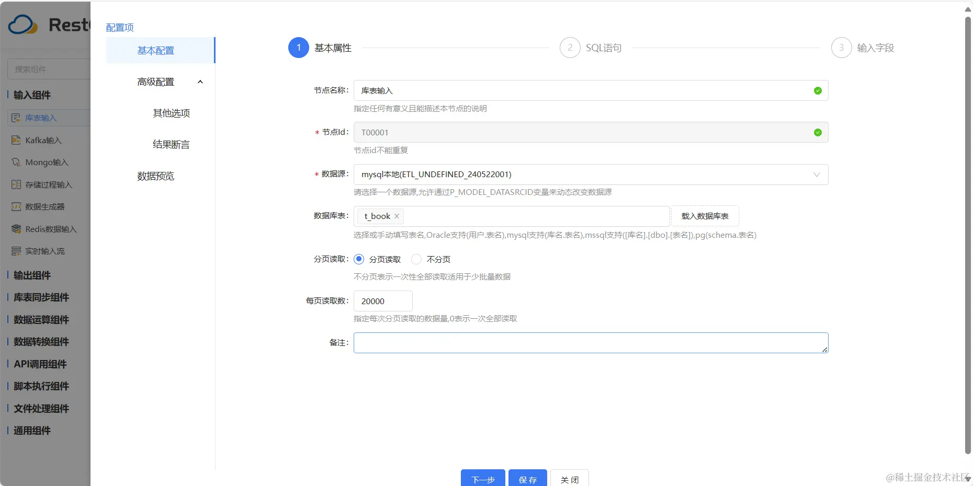Click the 搜索组件 search box

[x=49, y=69]
